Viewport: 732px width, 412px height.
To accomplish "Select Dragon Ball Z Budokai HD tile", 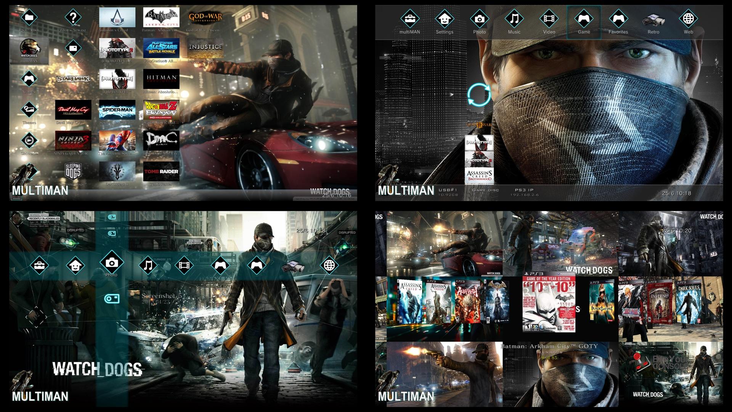I will (161, 110).
